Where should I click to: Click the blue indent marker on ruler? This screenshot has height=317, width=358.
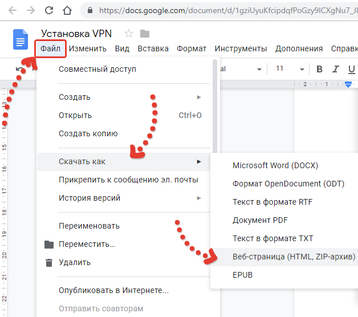click(x=348, y=84)
